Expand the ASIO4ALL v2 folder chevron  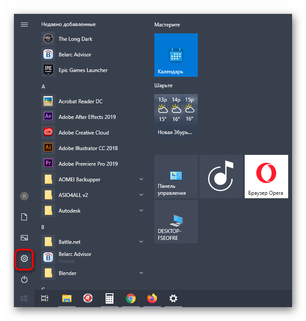pos(141,195)
